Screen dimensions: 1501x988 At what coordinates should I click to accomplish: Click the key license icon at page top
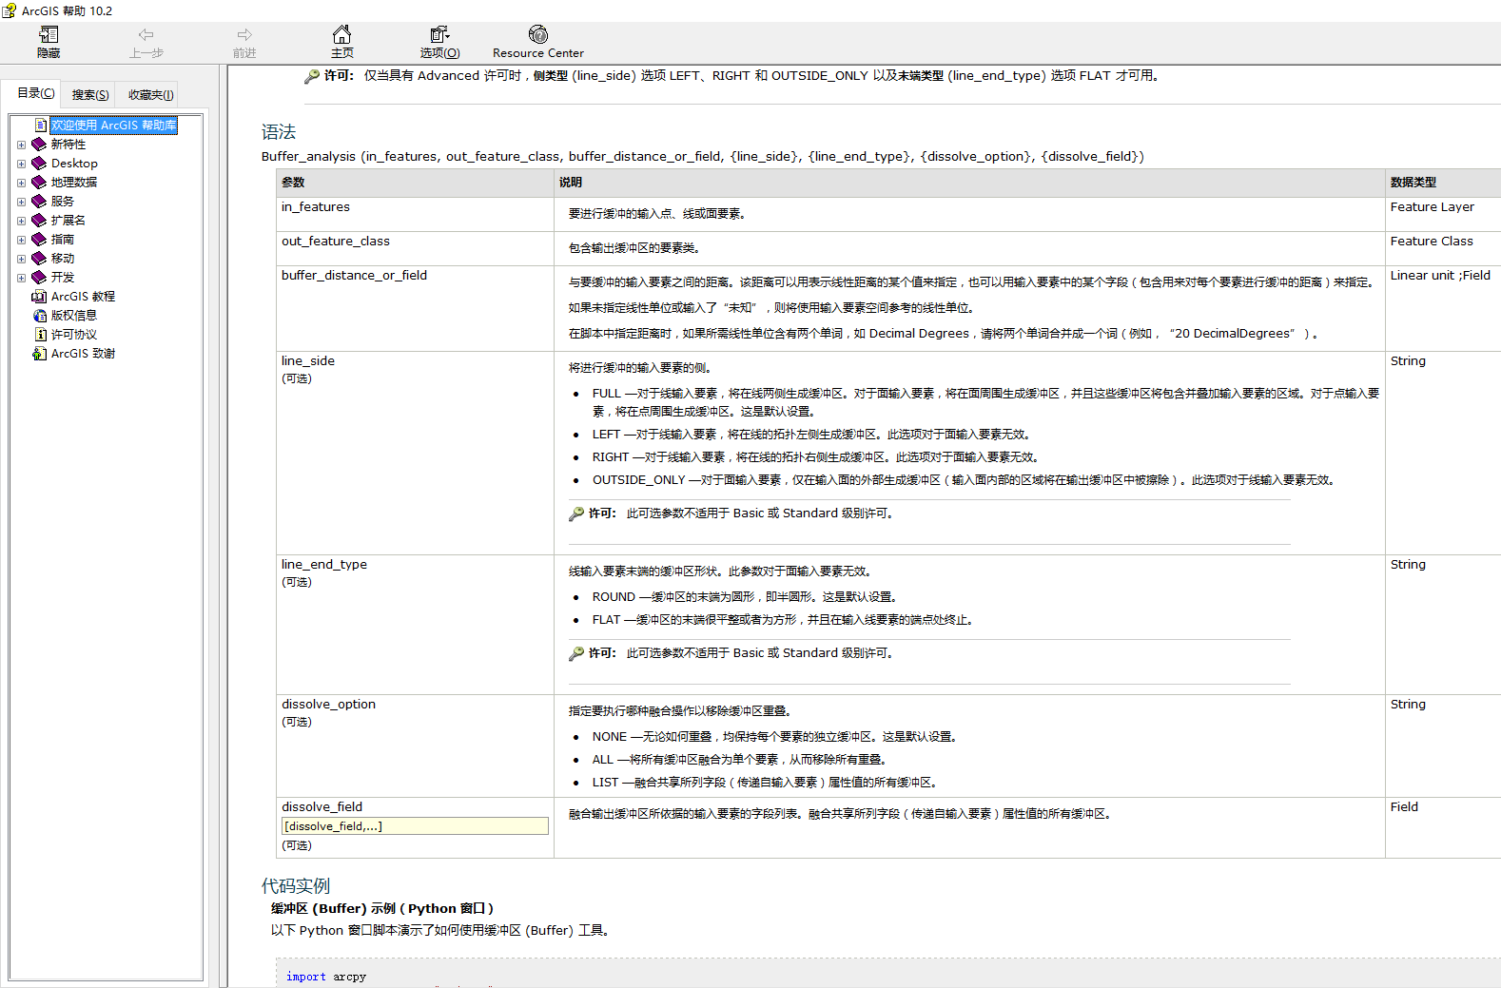click(x=312, y=76)
